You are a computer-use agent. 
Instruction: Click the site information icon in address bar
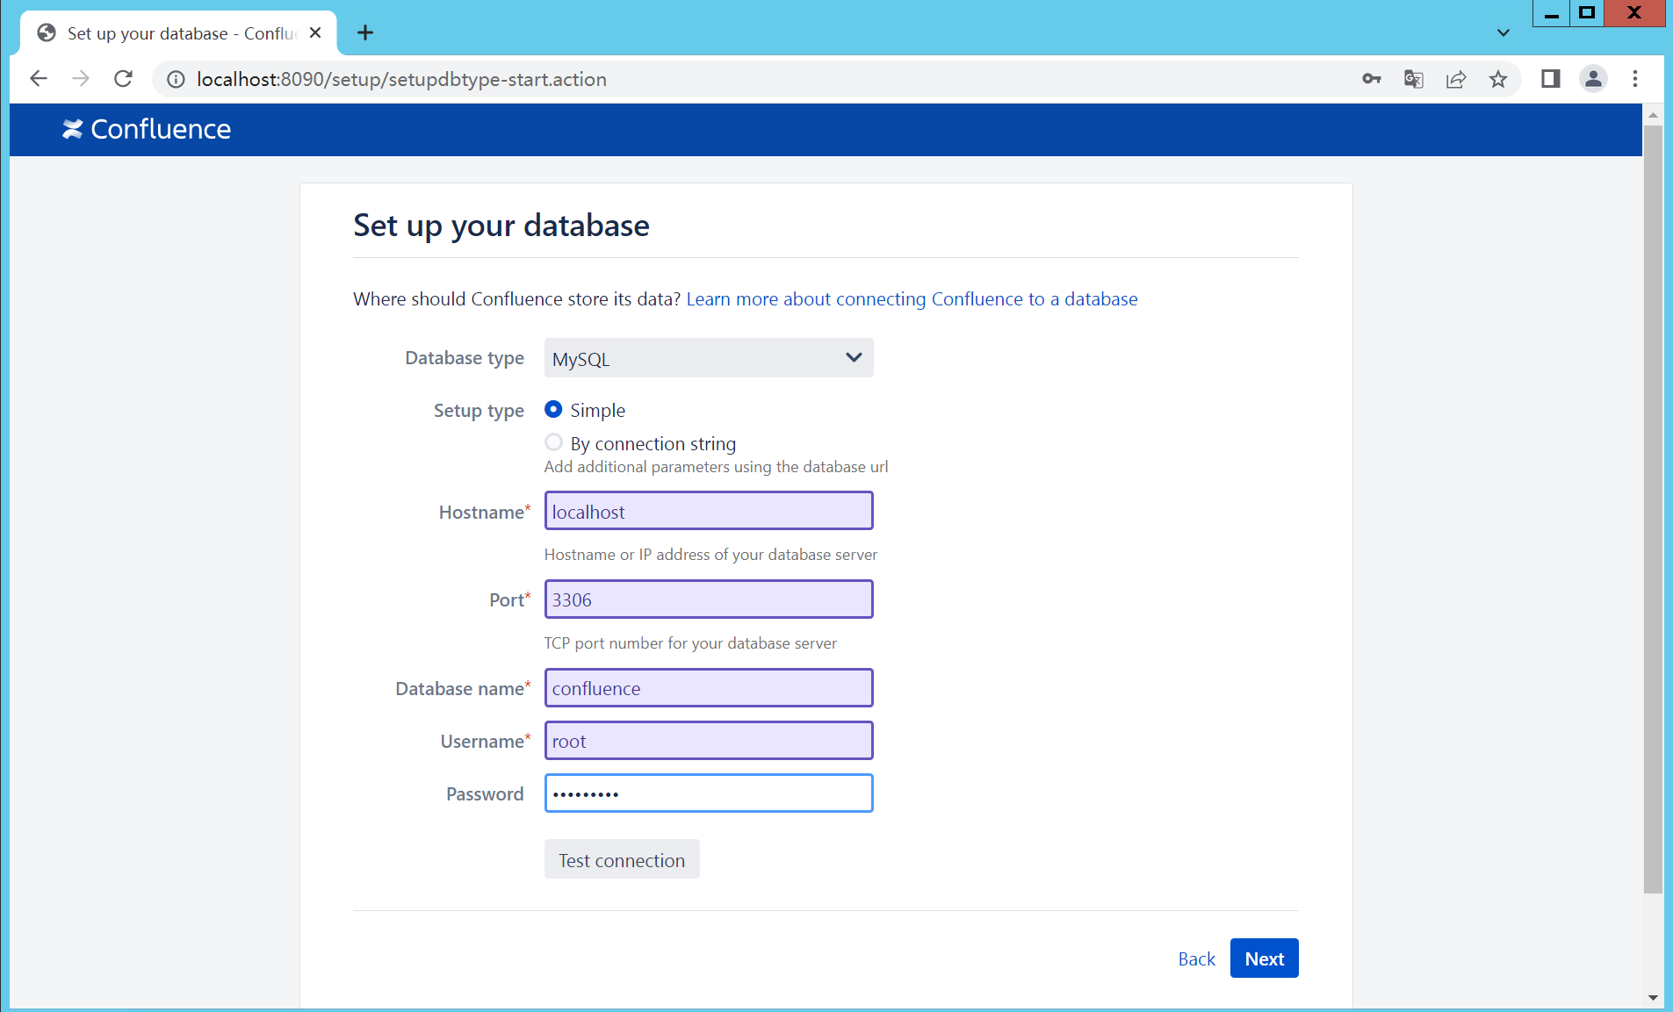pyautogui.click(x=176, y=80)
